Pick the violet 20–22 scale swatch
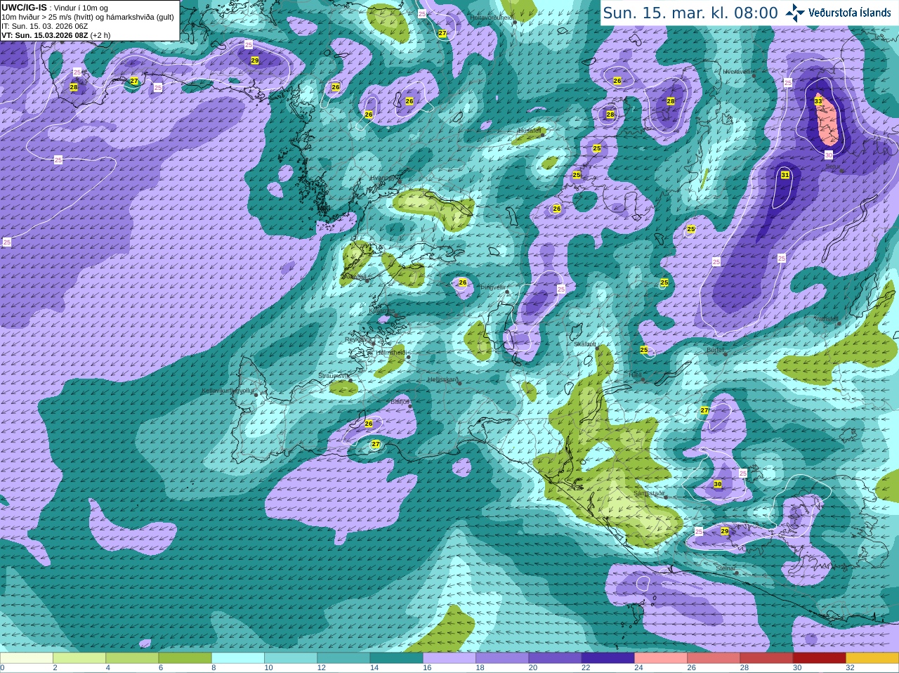Screen dimensions: 899x673 (555, 658)
